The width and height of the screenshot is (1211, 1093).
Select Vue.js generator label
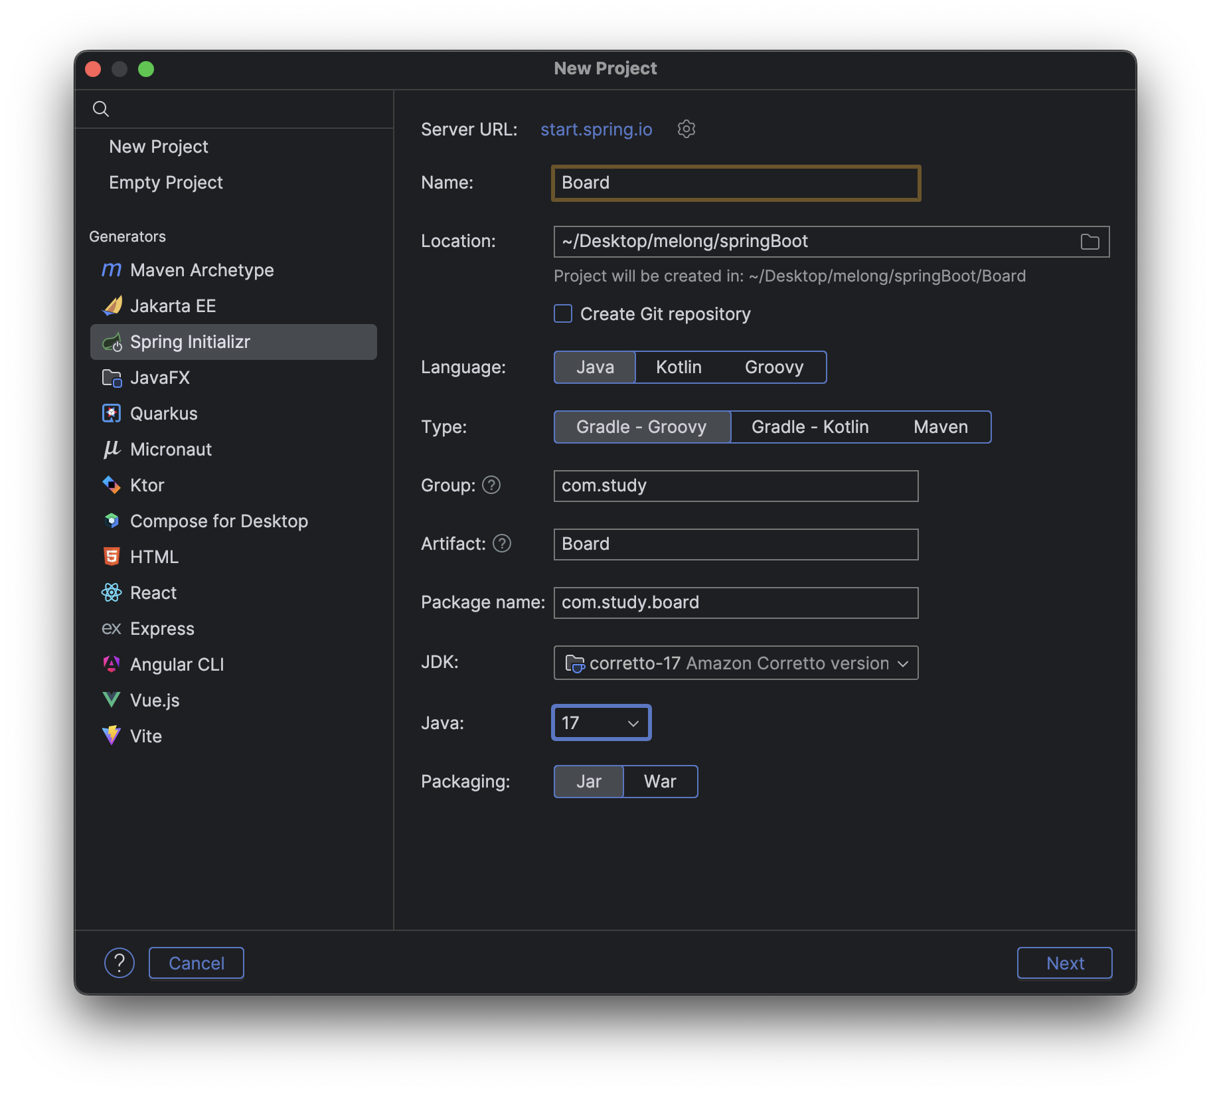tap(155, 701)
